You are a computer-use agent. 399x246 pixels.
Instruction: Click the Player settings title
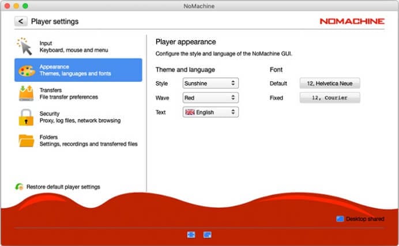tap(55, 21)
